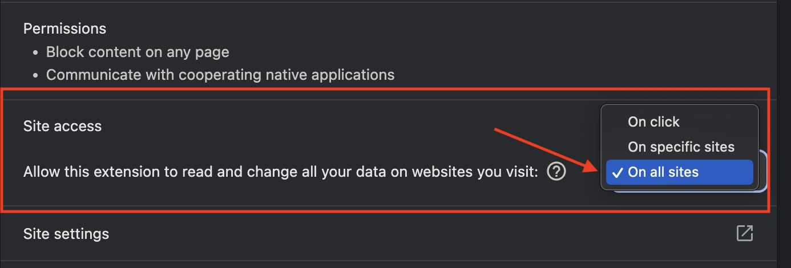Click the Permissions heading
This screenshot has height=268, width=791.
point(64,29)
